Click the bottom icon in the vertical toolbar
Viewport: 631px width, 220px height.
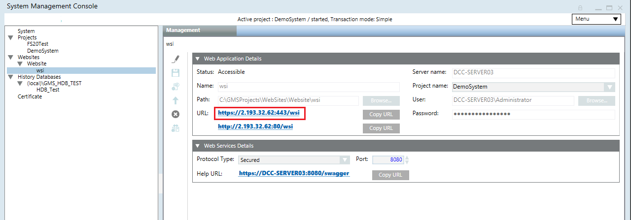pyautogui.click(x=175, y=128)
